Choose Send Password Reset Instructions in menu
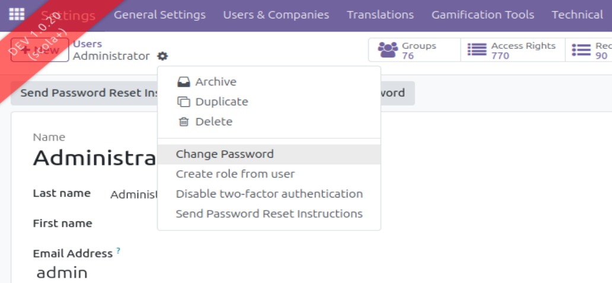Image resolution: width=612 pixels, height=283 pixels. (269, 214)
